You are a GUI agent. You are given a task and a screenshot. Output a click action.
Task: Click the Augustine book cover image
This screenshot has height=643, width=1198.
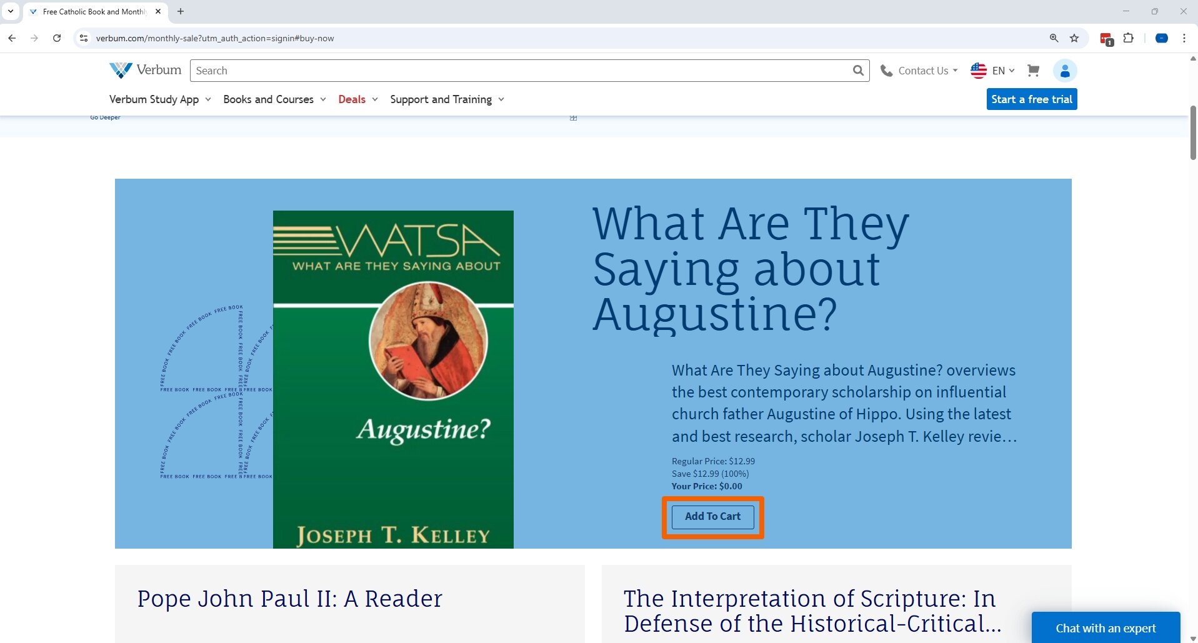point(393,379)
